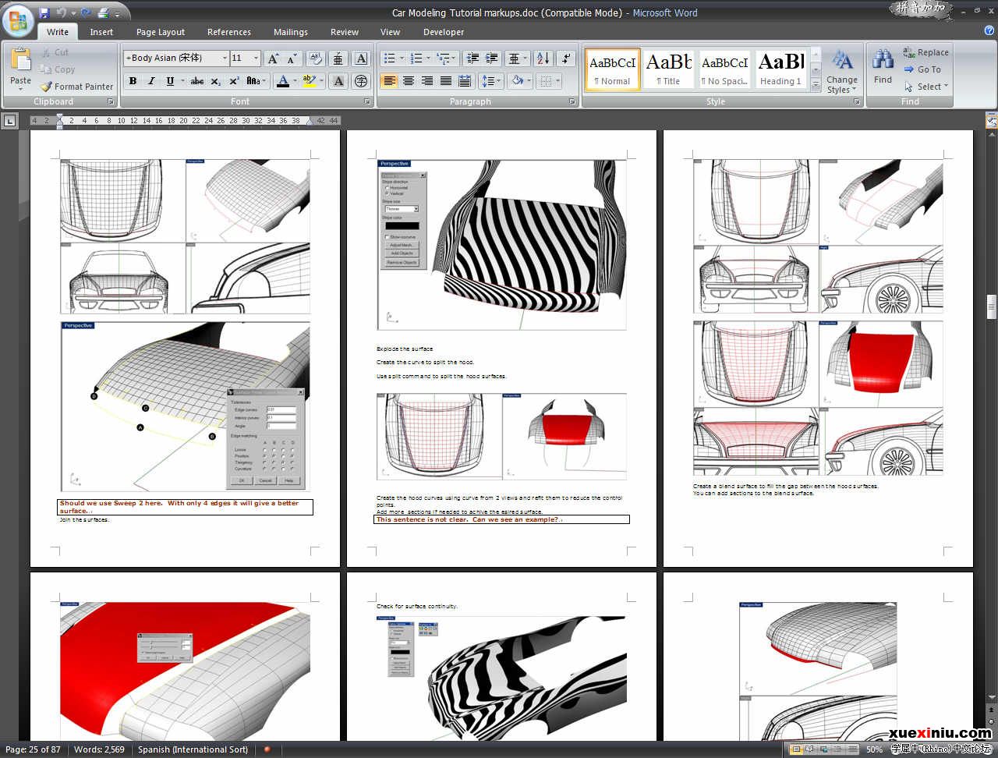The image size is (998, 758).
Task: Increase paragraph indent
Action: coord(491,58)
